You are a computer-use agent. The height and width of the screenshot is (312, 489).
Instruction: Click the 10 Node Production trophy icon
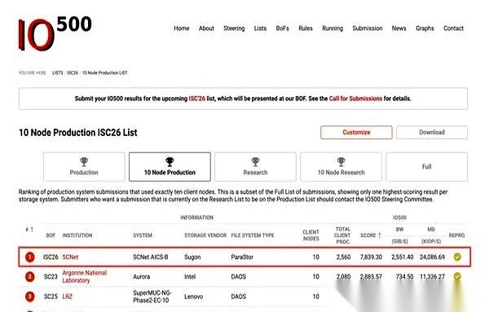point(170,161)
